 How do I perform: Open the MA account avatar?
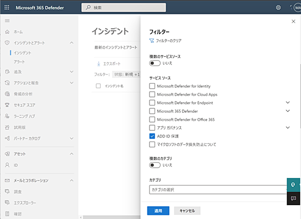click(x=297, y=8)
